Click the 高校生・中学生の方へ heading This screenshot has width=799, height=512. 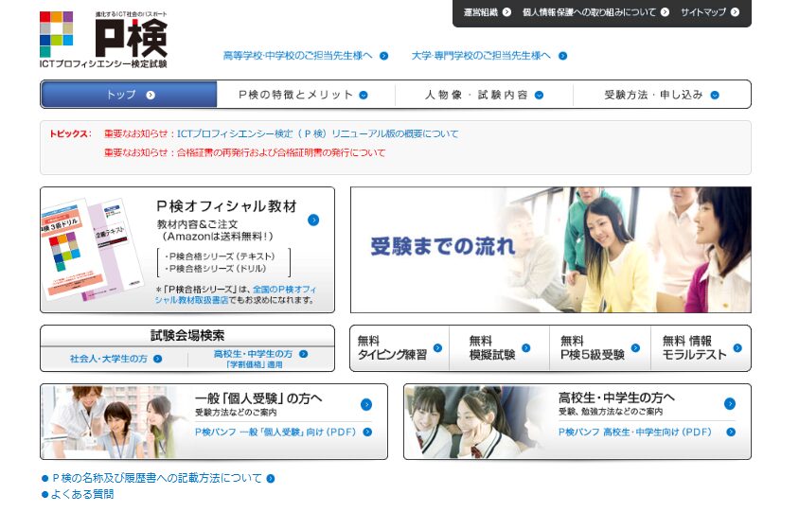coord(616,397)
